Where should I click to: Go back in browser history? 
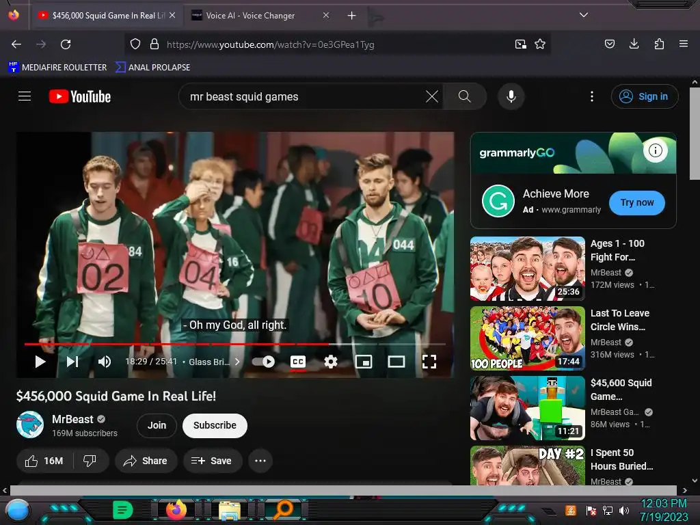coord(16,44)
